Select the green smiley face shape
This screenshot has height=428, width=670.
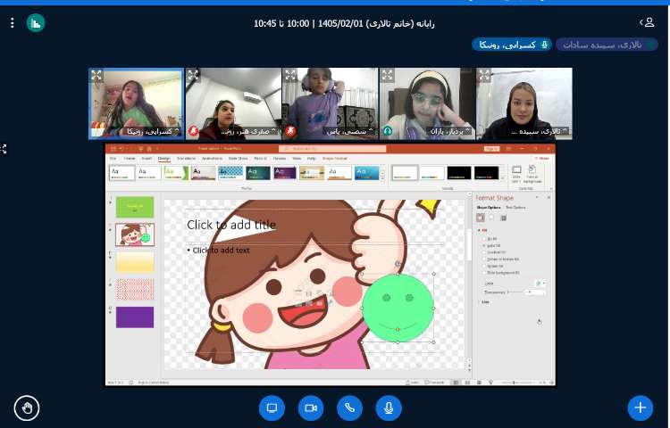click(398, 308)
